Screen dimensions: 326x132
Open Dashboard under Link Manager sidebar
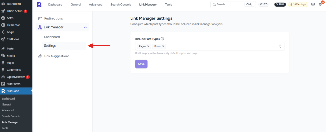pos(52,37)
